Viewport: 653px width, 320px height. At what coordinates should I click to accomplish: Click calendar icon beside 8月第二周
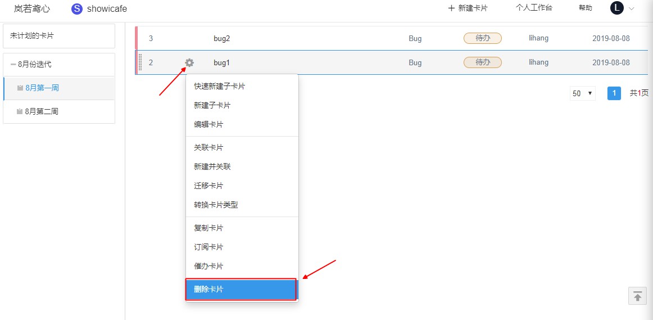click(20, 111)
